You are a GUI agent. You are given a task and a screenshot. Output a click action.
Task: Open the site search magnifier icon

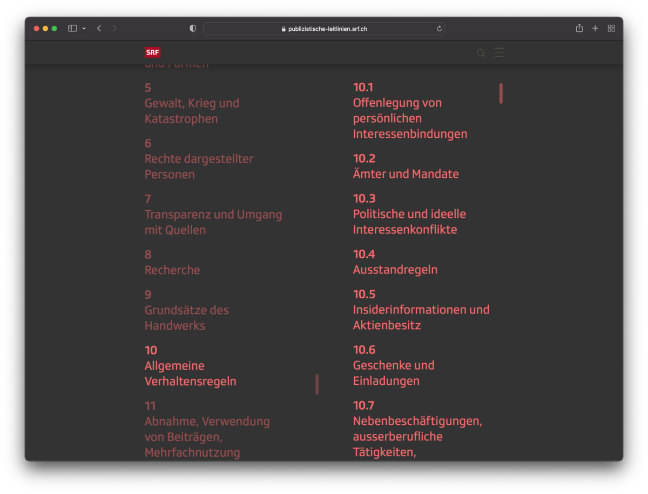click(x=481, y=53)
